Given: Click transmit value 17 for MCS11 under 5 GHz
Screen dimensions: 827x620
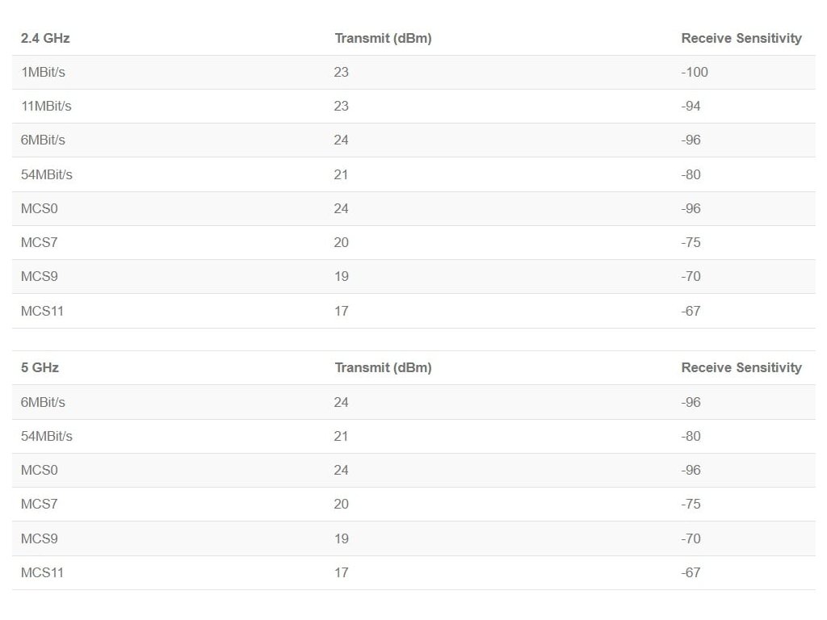Looking at the screenshot, I should point(341,572).
